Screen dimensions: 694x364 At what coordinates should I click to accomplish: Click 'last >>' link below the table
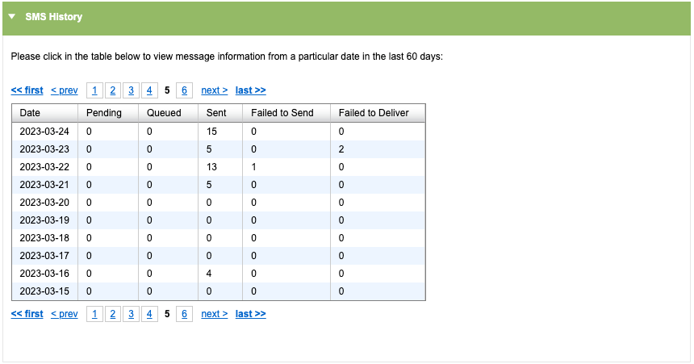250,314
